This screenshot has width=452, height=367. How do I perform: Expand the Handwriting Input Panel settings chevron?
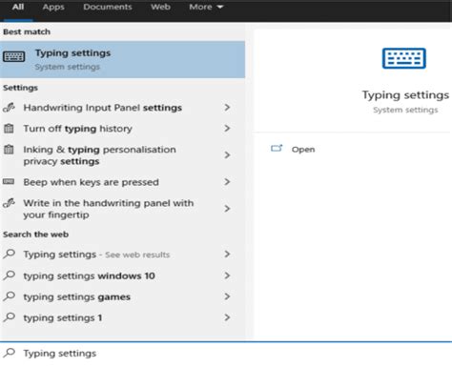pos(227,108)
